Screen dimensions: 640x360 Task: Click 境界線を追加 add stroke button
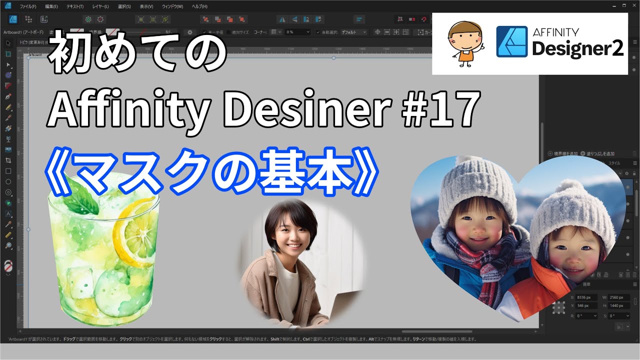562,153
